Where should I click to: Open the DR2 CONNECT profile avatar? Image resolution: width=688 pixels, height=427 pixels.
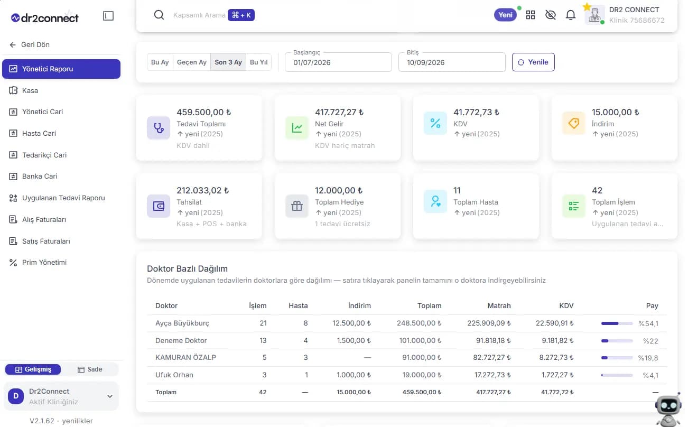[x=595, y=15]
